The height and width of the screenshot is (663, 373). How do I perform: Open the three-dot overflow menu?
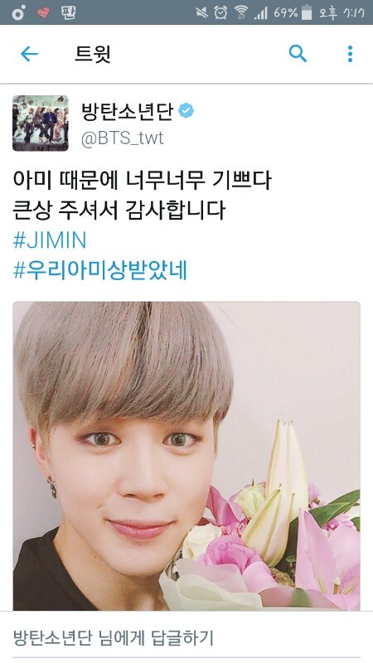(350, 54)
